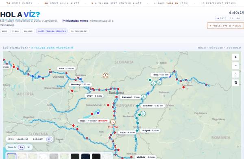Click the Frissítve refresh status button
Screen dimensions: 244x159
[225, 26]
